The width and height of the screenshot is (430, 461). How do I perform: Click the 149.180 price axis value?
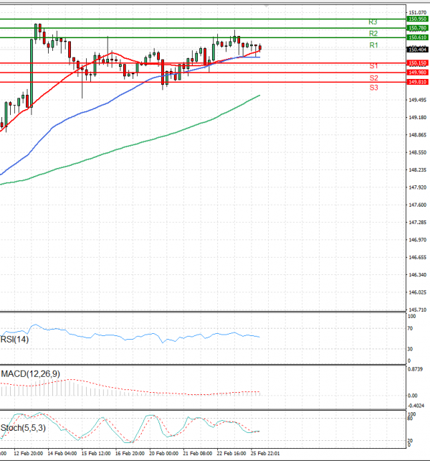417,118
